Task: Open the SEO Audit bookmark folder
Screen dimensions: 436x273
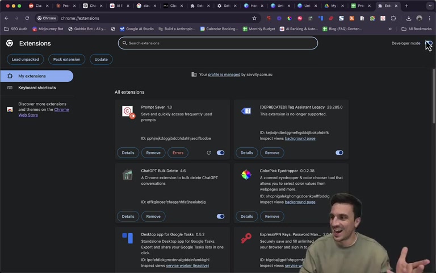Action: tap(16, 28)
